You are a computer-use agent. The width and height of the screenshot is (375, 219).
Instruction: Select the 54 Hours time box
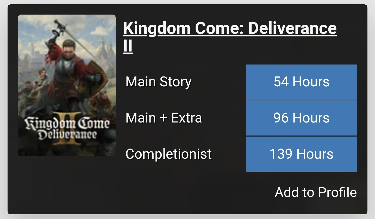tap(301, 82)
